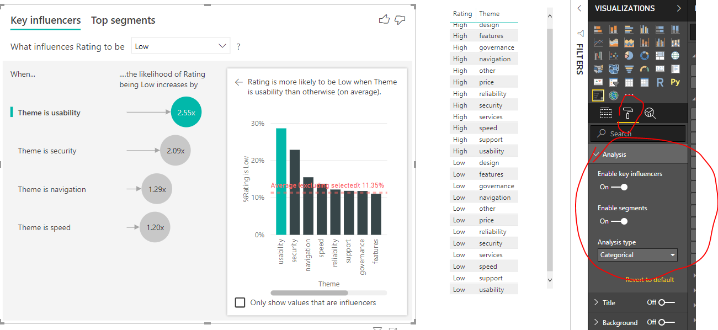718x330 pixels.
Task: Click the Search field in the format pane
Action: pyautogui.click(x=638, y=134)
